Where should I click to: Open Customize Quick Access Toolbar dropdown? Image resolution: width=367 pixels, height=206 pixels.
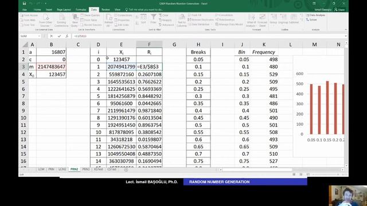[x=45, y=3]
